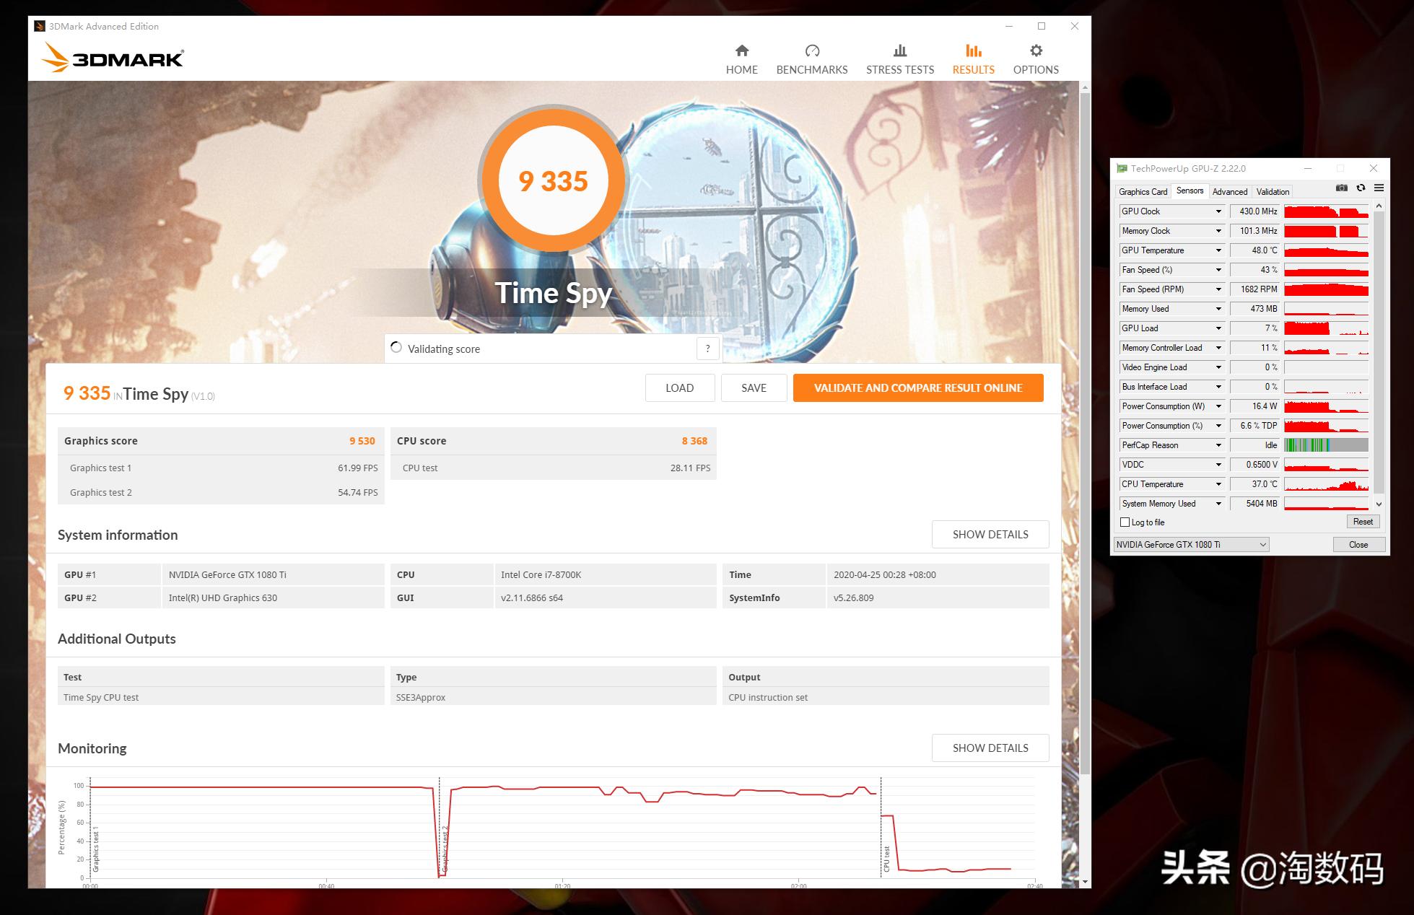Click VALIDATE AND COMPARE RESULT ONLINE
Image resolution: width=1414 pixels, height=915 pixels.
917,388
